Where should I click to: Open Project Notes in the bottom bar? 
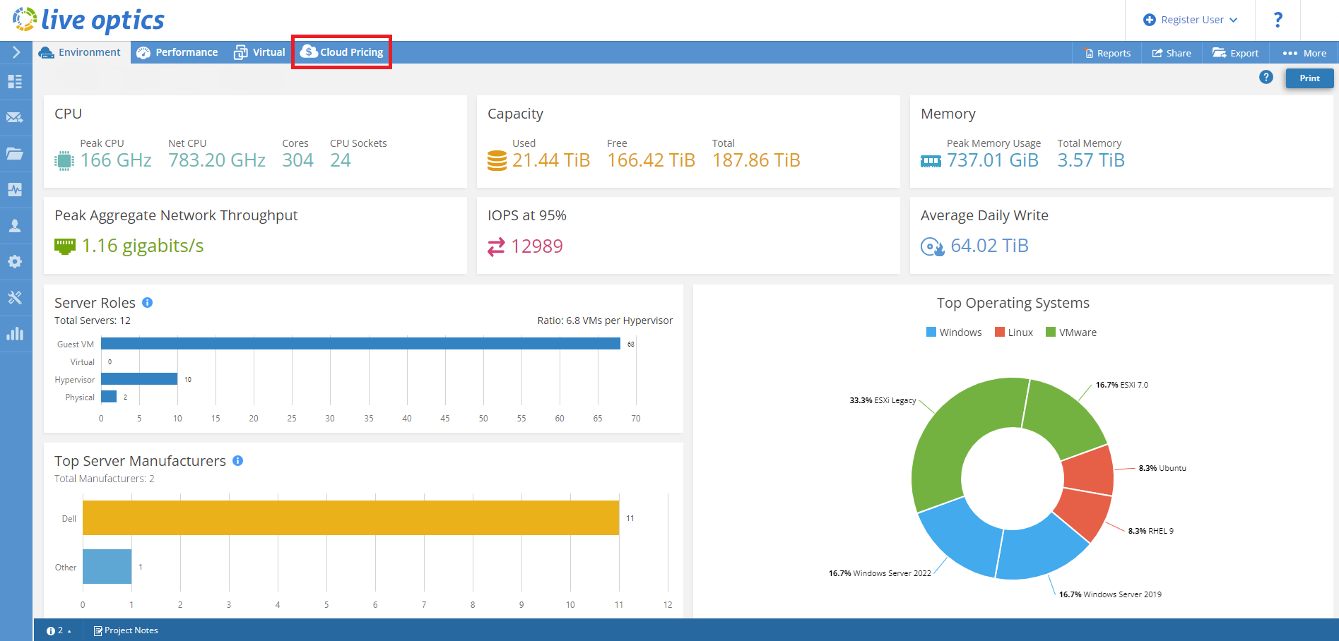pyautogui.click(x=126, y=630)
